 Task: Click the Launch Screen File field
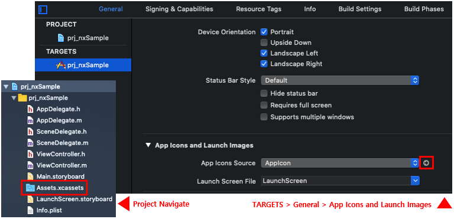click(x=340, y=181)
